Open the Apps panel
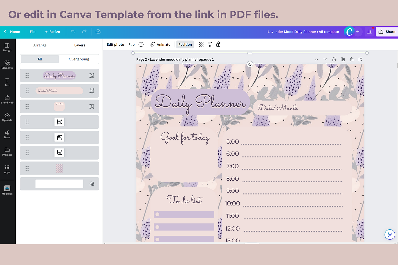Image resolution: width=398 pixels, height=265 pixels. click(7, 169)
